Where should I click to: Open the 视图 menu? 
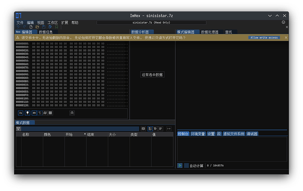pyautogui.click(x=40, y=22)
